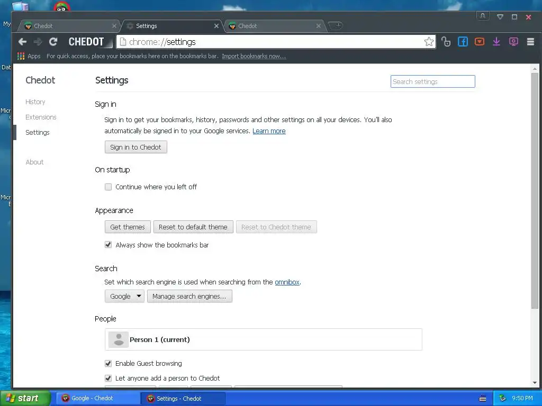Click the system tray icon beside clock
The height and width of the screenshot is (406, 542).
pos(502,399)
